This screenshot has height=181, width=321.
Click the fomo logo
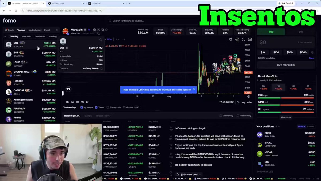coord(10,21)
